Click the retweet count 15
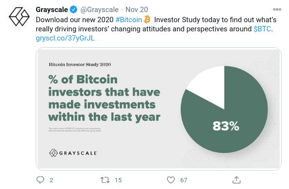This screenshot has width=289, height=189. coord(118,180)
